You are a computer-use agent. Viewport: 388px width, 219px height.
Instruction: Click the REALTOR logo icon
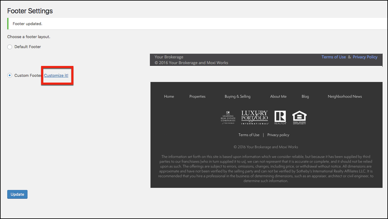click(x=280, y=118)
